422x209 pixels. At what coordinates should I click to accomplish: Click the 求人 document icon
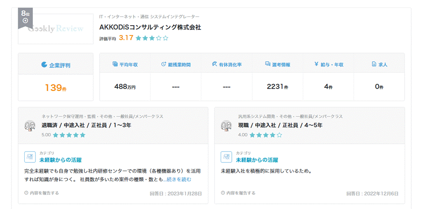coord(373,64)
